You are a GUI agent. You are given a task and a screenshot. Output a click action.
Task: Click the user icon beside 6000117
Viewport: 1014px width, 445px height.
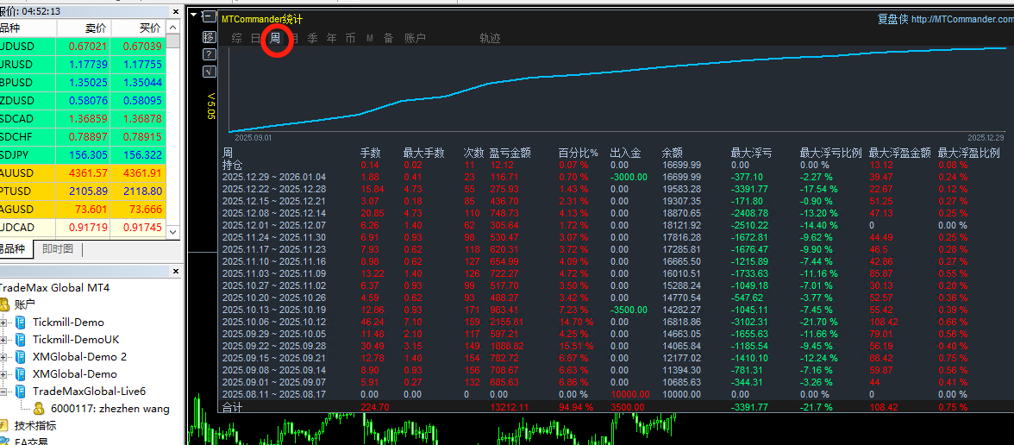click(x=40, y=409)
